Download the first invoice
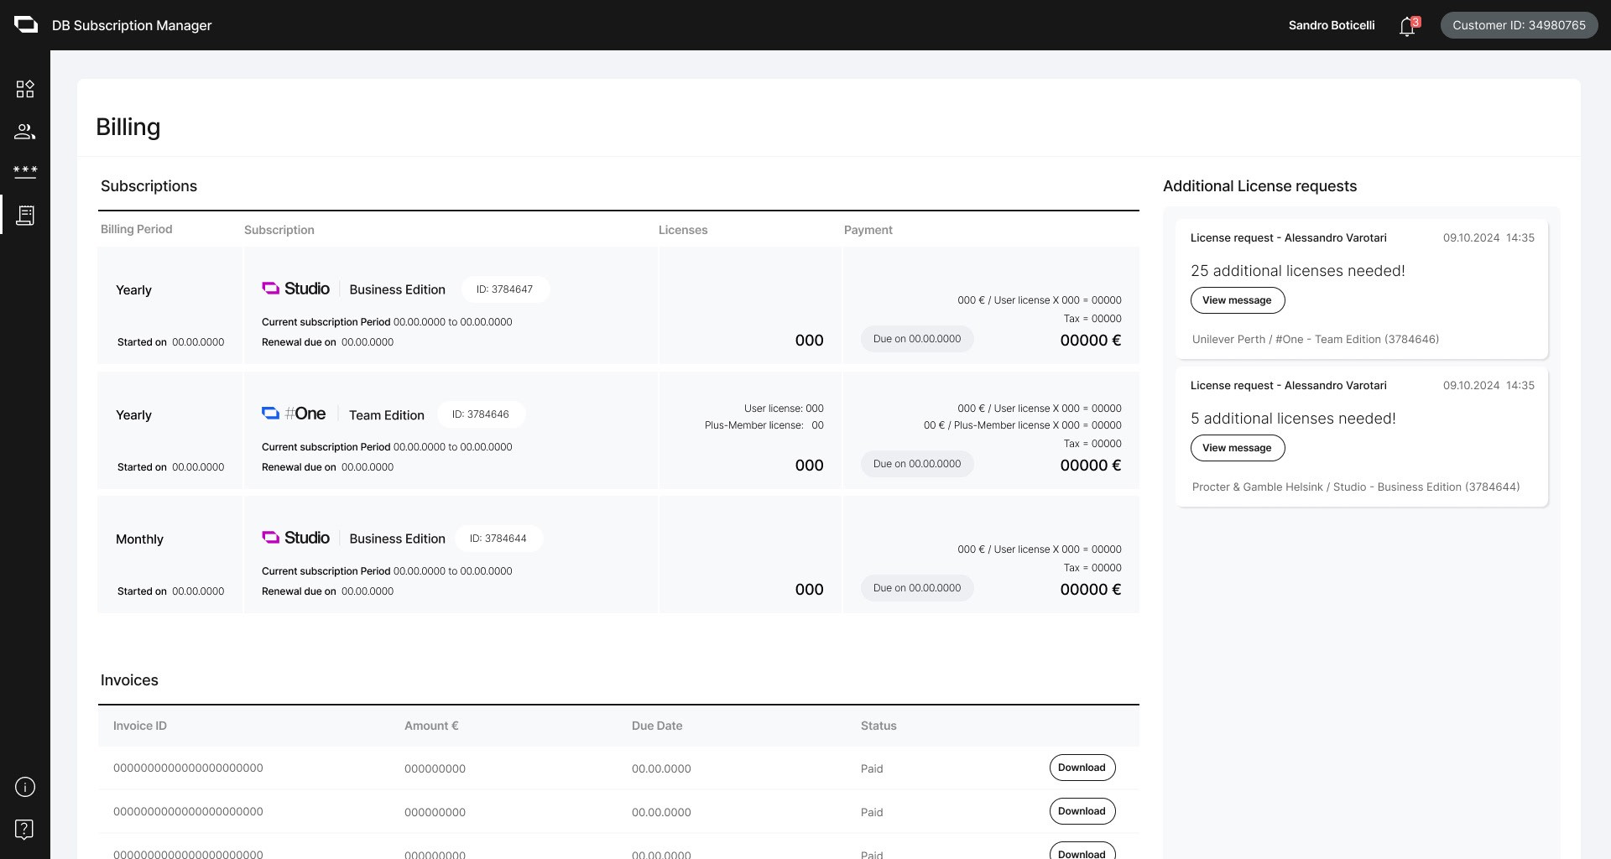Image resolution: width=1611 pixels, height=859 pixels. tap(1082, 768)
